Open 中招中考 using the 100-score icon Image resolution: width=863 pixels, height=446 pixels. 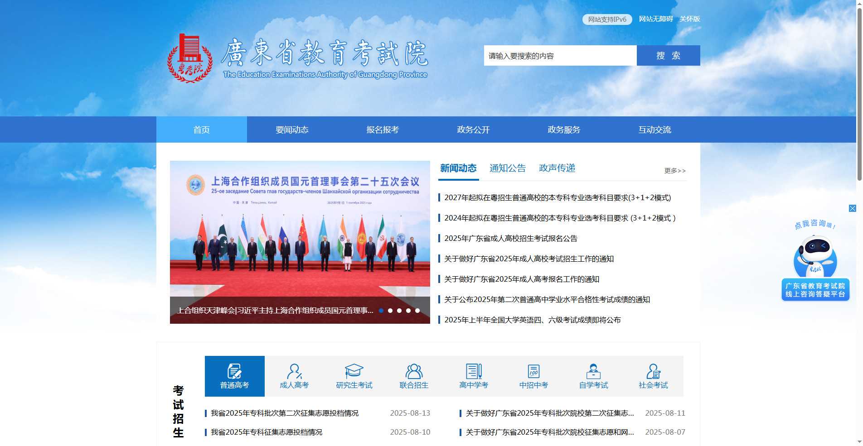[x=533, y=371]
